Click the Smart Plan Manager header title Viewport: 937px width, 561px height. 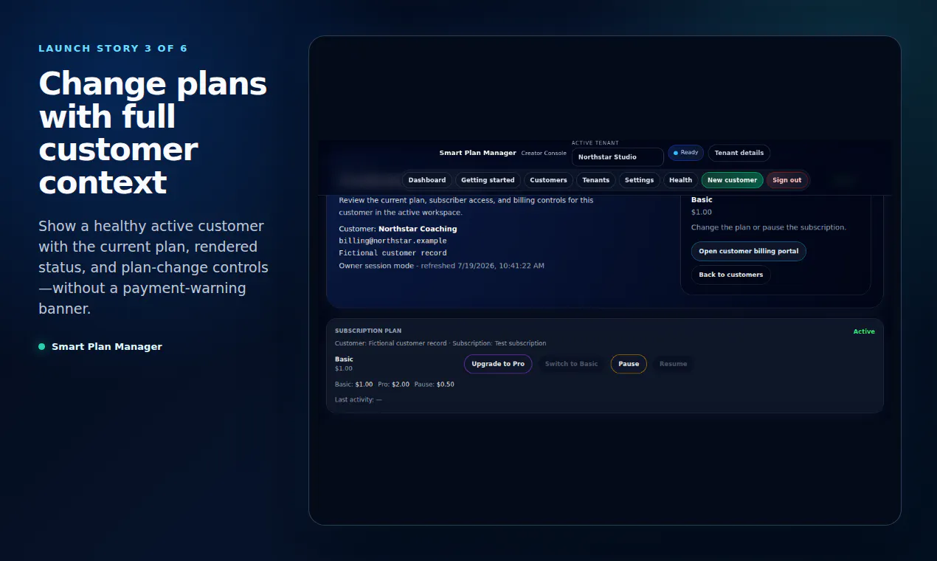(x=478, y=153)
